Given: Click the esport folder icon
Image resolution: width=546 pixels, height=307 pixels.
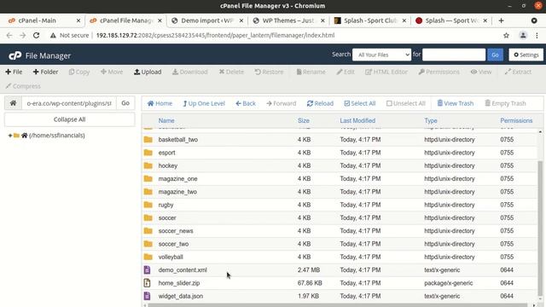Looking at the screenshot, I should pos(148,153).
